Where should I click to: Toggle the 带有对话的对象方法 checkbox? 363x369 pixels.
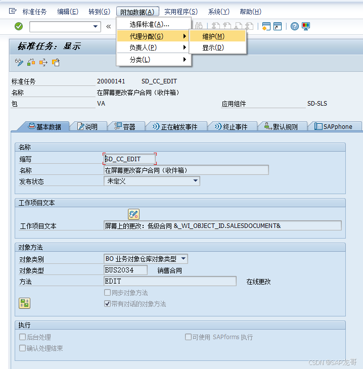(x=107, y=304)
